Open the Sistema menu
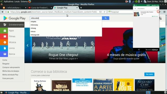Screen dimensions: 167x94 (24, 2)
